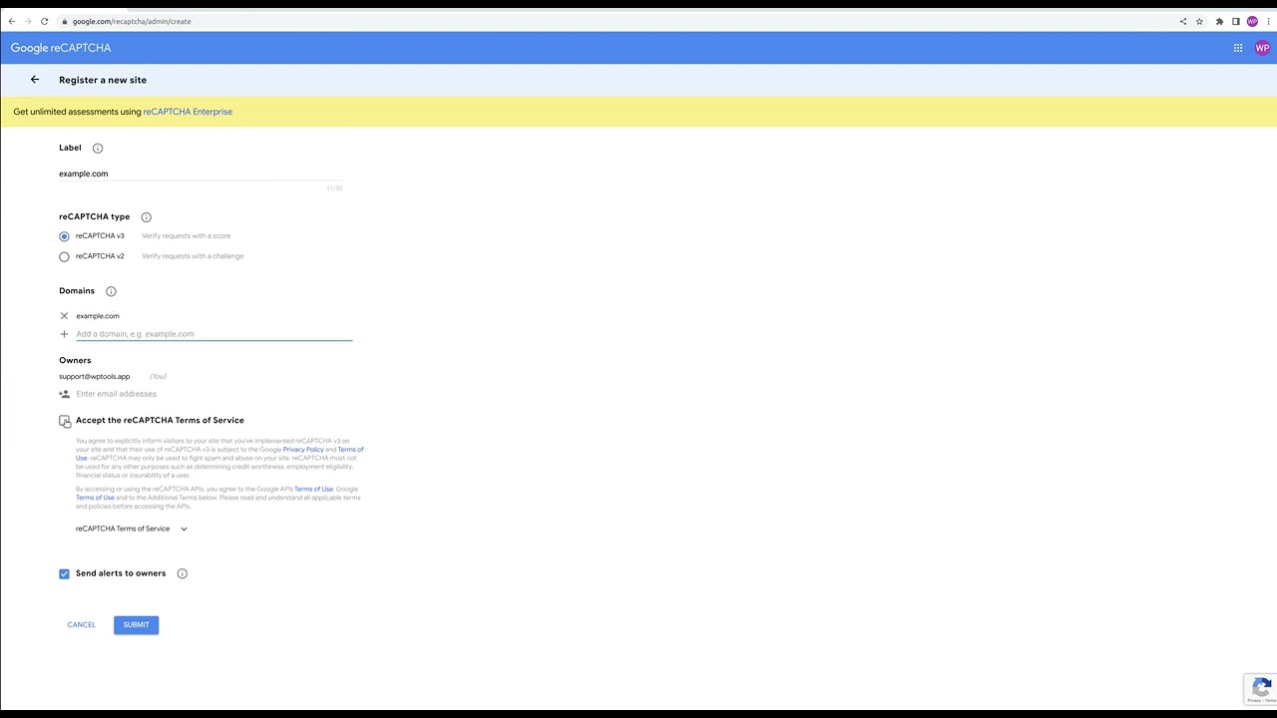This screenshot has height=718, width=1277.
Task: Click the address bar URL
Action: point(132,21)
